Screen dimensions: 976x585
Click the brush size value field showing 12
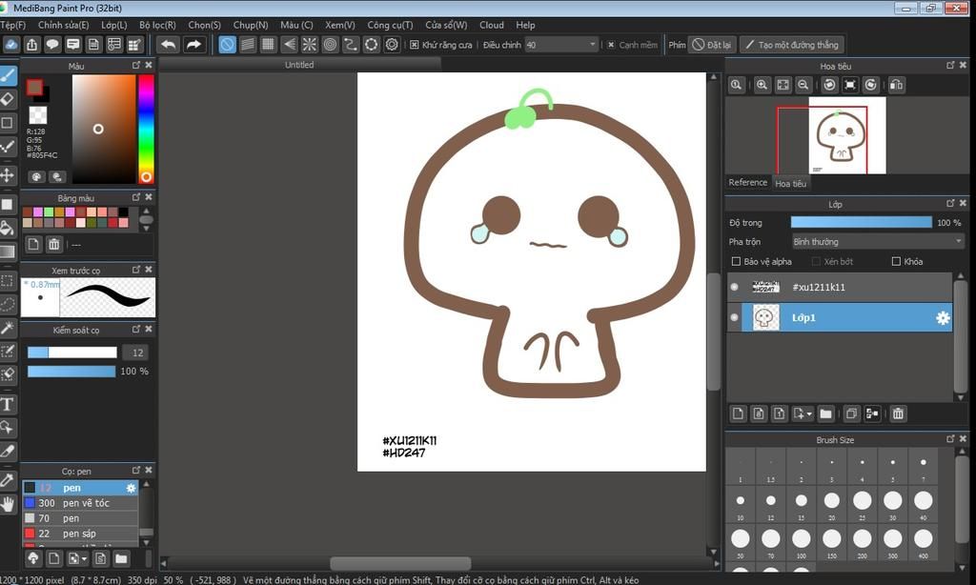pyautogui.click(x=137, y=353)
